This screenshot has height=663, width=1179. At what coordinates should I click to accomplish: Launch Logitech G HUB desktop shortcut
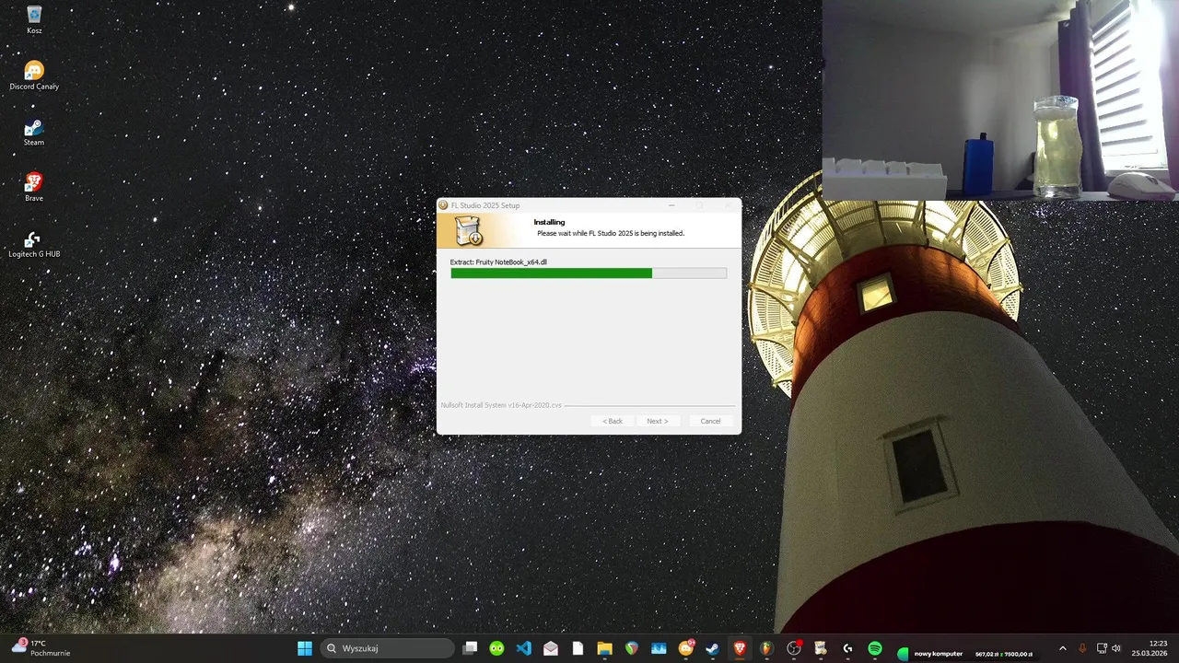tap(34, 244)
